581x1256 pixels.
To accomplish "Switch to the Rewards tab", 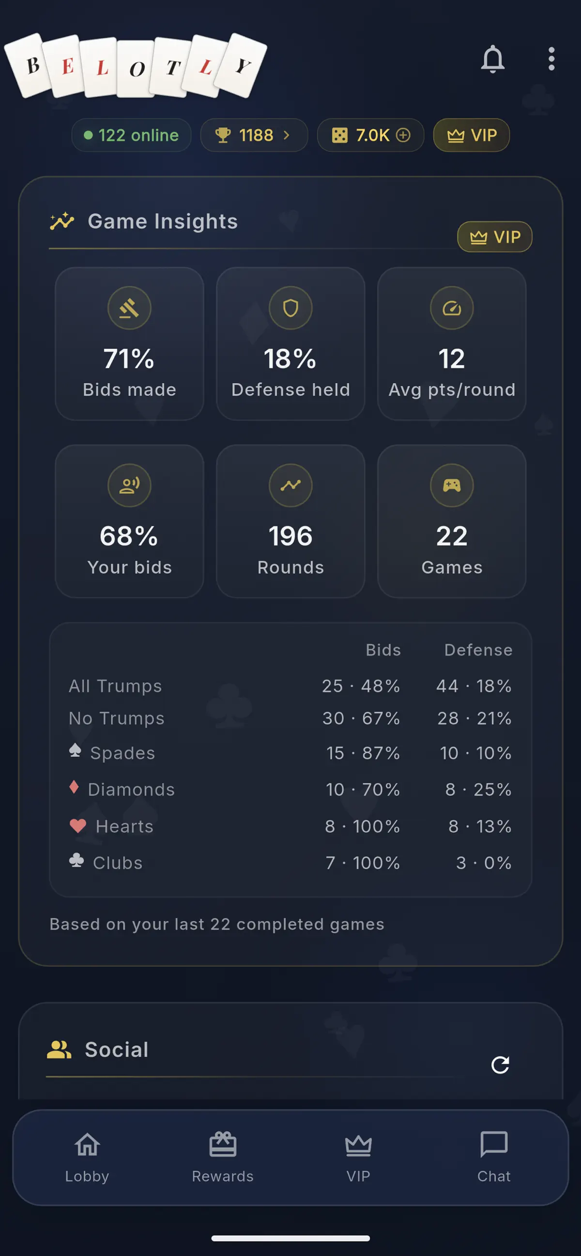I will click(x=222, y=1157).
